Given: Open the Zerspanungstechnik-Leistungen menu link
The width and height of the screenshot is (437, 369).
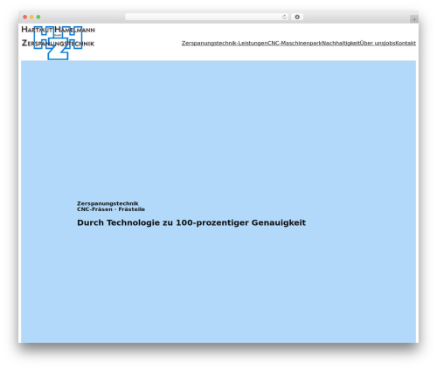Looking at the screenshot, I should point(225,43).
